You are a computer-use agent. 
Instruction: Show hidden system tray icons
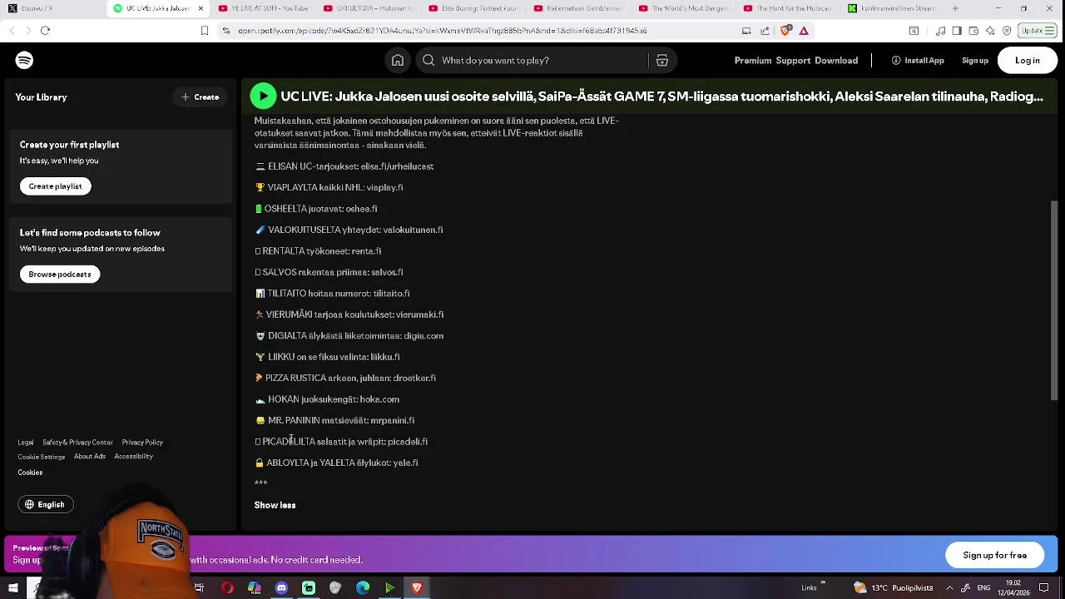click(x=949, y=588)
